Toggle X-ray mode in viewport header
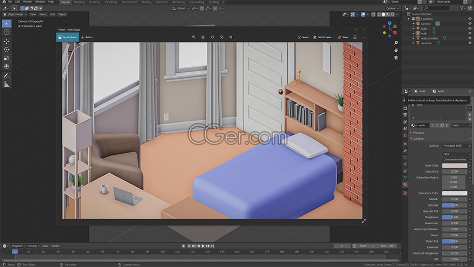The height and width of the screenshot is (267, 474). [x=373, y=14]
